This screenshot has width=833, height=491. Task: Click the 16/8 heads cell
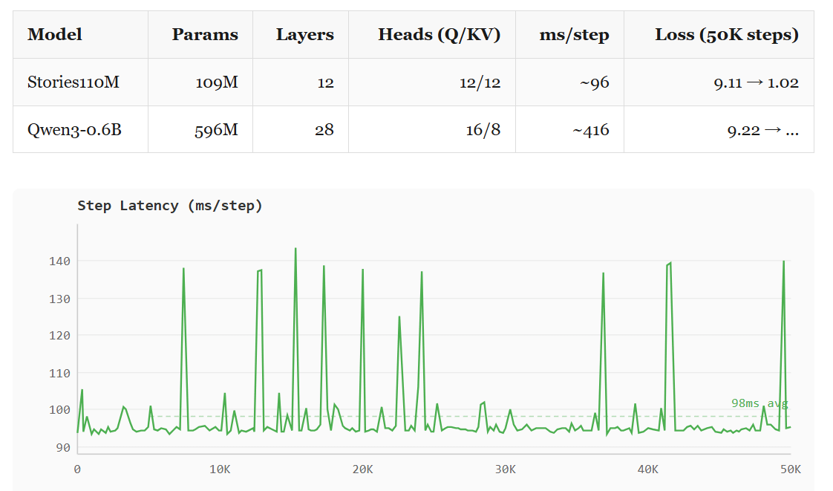[x=483, y=130]
